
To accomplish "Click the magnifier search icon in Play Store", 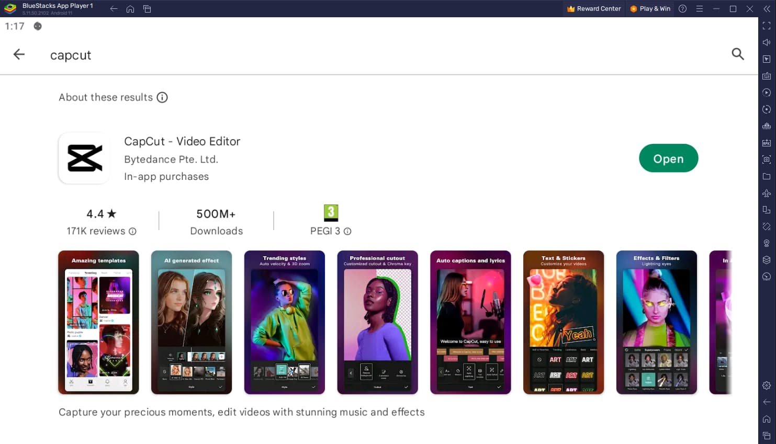I will (x=738, y=54).
